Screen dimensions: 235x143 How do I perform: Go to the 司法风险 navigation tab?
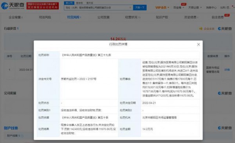click(x=45, y=17)
